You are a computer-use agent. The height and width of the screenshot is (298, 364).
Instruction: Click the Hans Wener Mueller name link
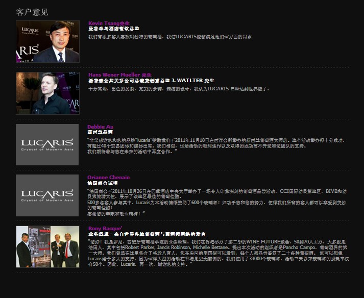tap(120, 74)
